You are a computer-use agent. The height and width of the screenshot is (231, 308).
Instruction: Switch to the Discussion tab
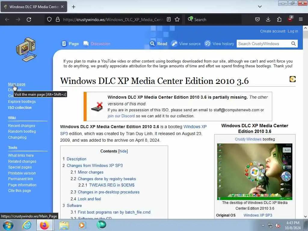97,44
